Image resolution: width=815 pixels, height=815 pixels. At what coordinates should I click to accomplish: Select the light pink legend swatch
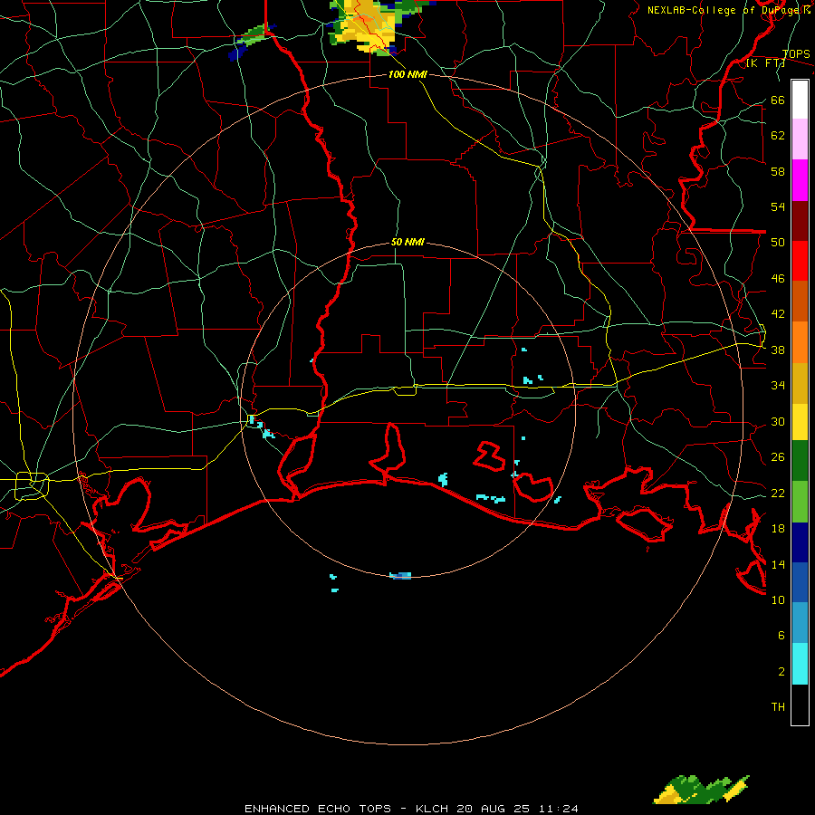[x=800, y=139]
